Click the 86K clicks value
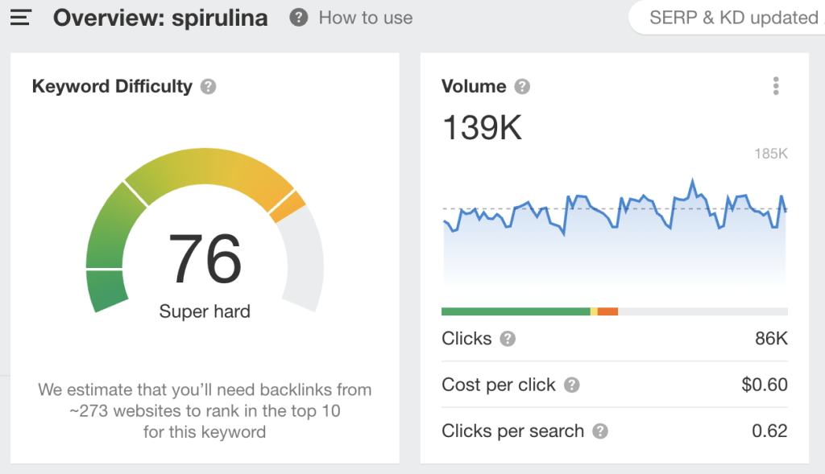 (x=771, y=339)
